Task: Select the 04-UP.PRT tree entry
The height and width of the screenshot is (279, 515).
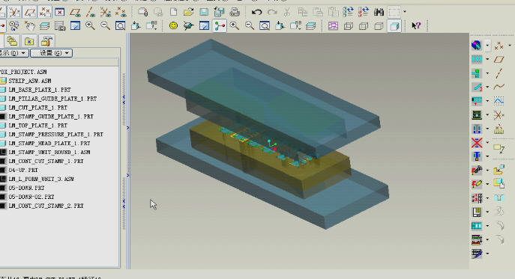Action: click(23, 170)
